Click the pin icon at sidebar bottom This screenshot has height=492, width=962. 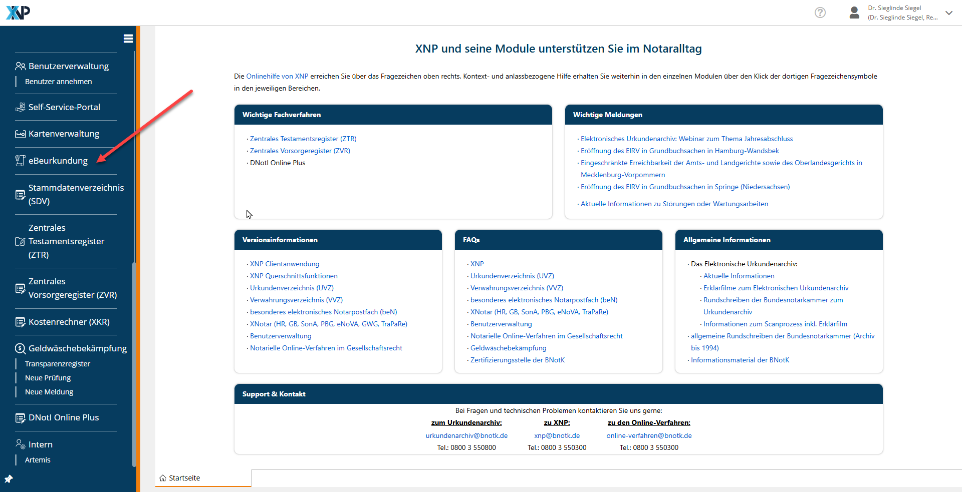[x=9, y=479]
